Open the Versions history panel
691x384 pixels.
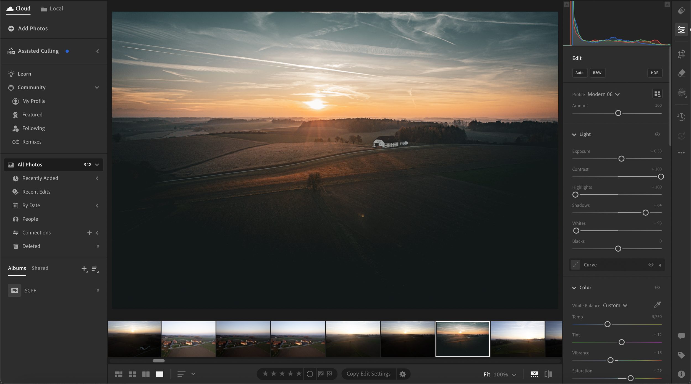(x=681, y=117)
